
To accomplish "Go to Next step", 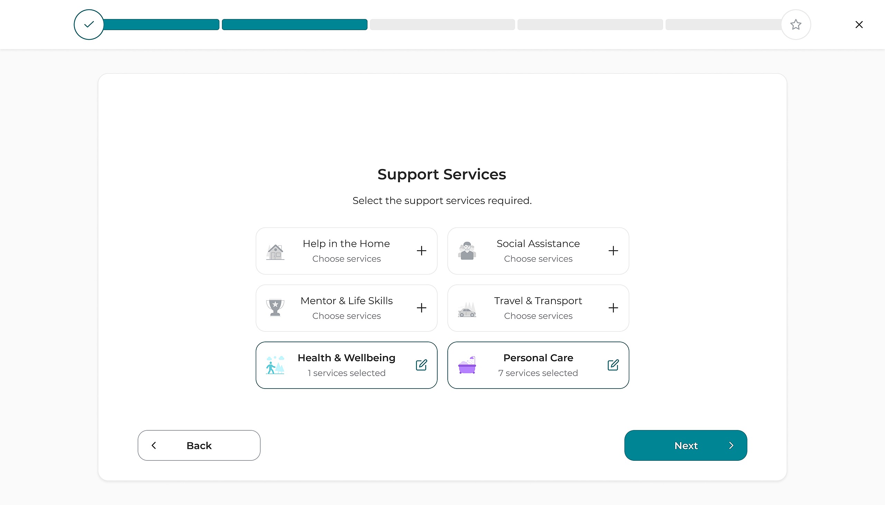I will (x=685, y=445).
